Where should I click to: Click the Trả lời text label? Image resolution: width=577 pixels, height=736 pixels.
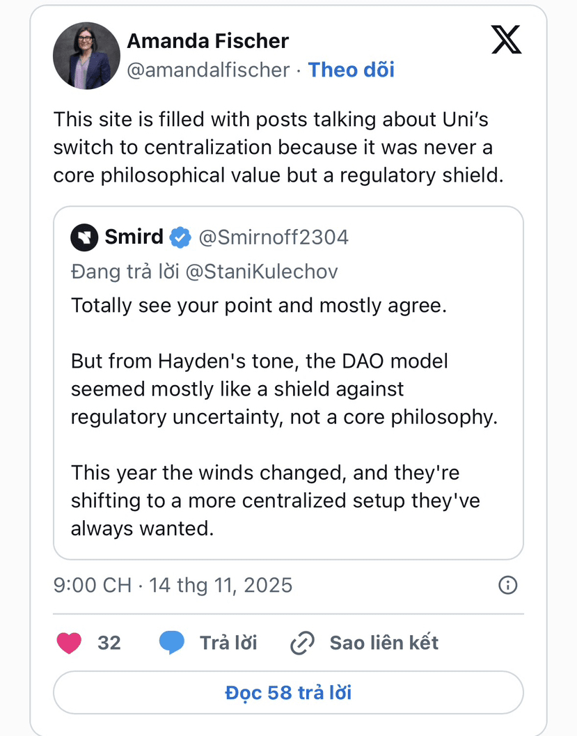pyautogui.click(x=228, y=643)
